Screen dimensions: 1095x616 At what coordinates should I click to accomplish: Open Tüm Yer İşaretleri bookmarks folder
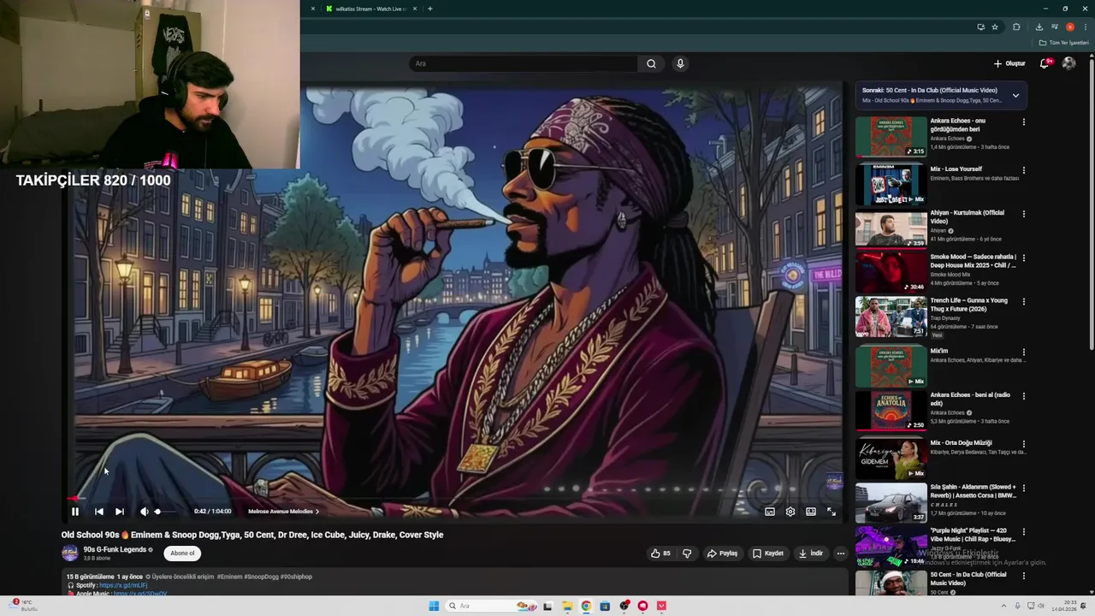1063,43
